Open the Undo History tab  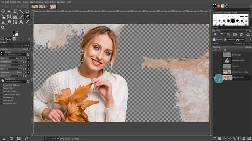10,39
